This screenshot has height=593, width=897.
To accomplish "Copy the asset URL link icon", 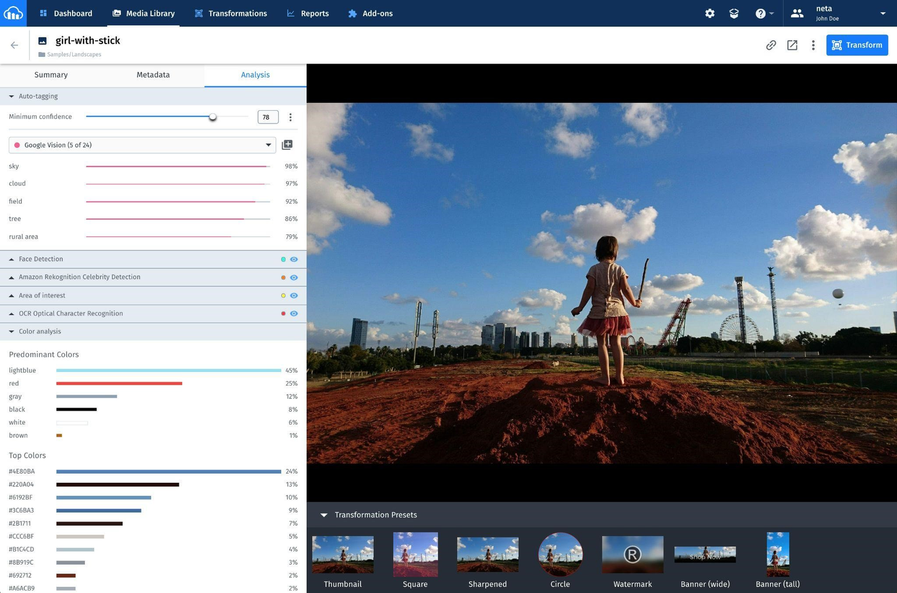I will 771,45.
